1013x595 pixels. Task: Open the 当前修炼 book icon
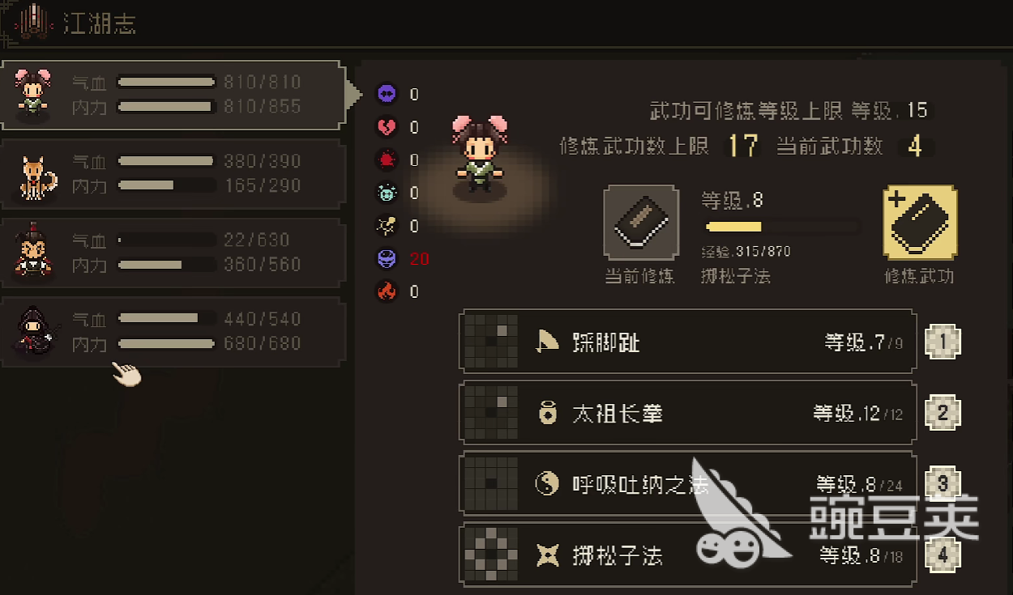[x=641, y=223]
